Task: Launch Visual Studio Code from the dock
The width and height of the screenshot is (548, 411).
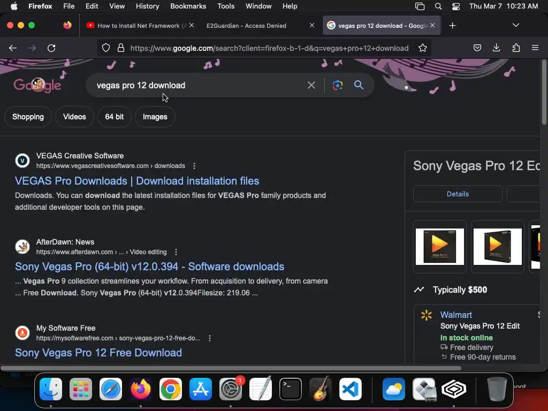Action: click(x=350, y=389)
